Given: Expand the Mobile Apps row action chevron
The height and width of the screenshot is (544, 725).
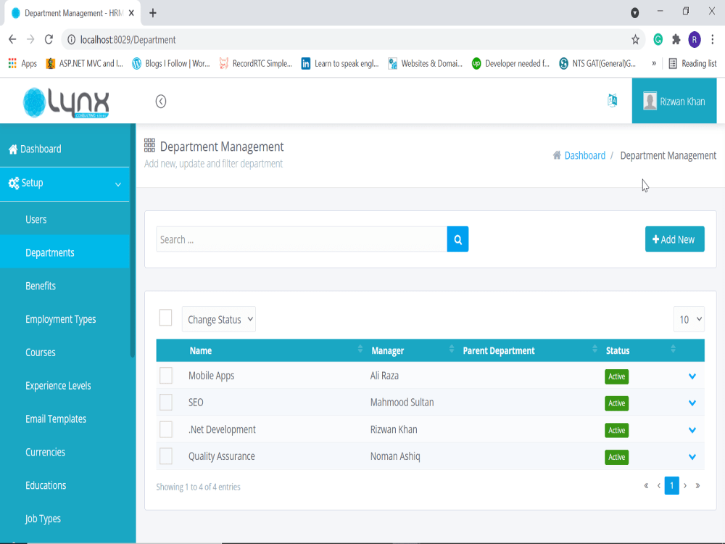Looking at the screenshot, I should 692,376.
